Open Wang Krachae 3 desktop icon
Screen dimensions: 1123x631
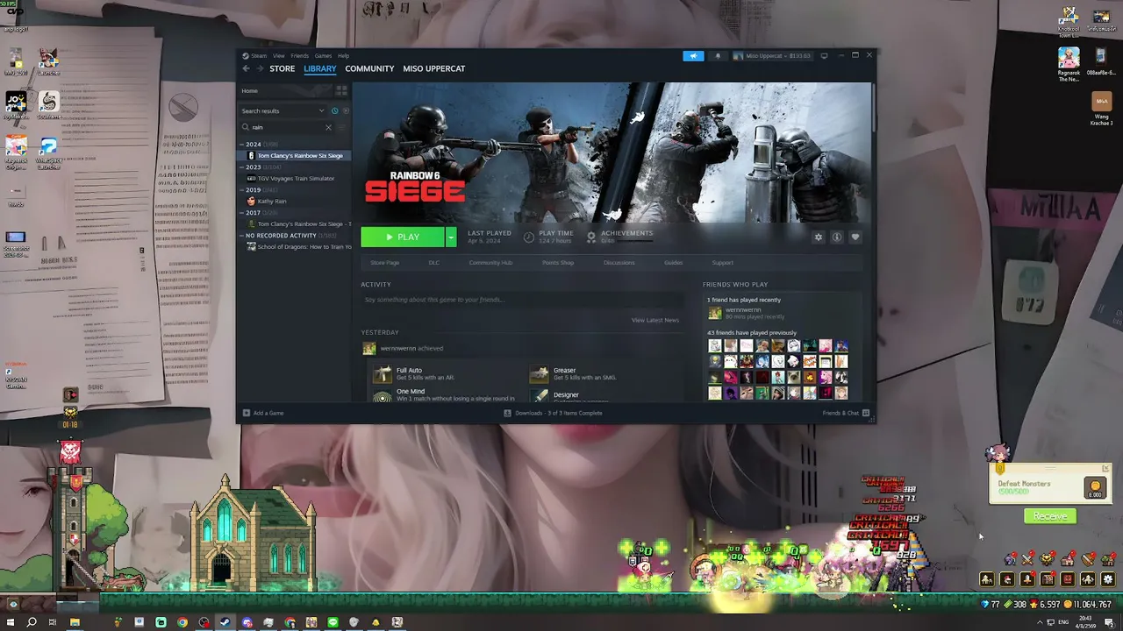[x=1101, y=108]
